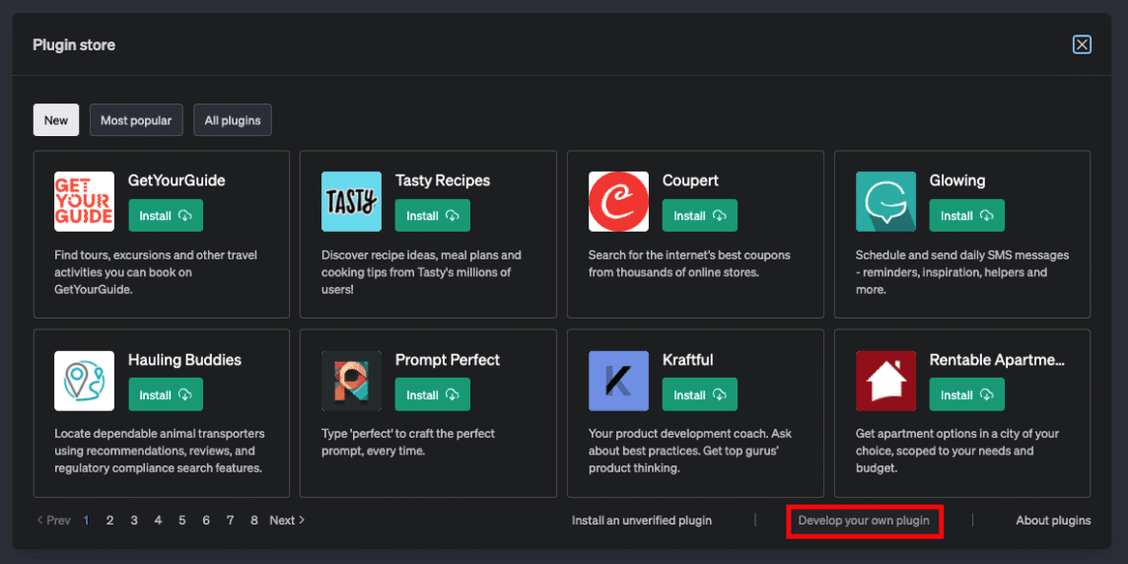
Task: Click the Tasty Recipes logo icon
Action: (x=351, y=201)
